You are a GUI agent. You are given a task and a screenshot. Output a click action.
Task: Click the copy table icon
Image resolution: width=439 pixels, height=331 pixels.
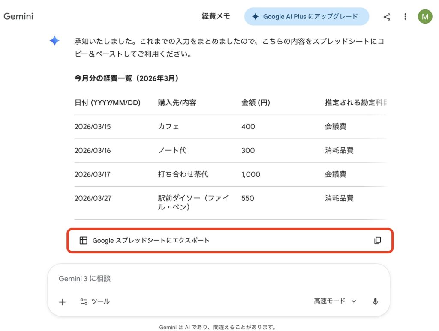pos(377,241)
